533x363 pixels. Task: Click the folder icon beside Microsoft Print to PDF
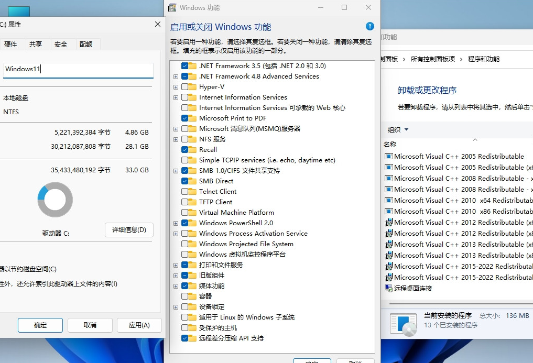point(192,118)
